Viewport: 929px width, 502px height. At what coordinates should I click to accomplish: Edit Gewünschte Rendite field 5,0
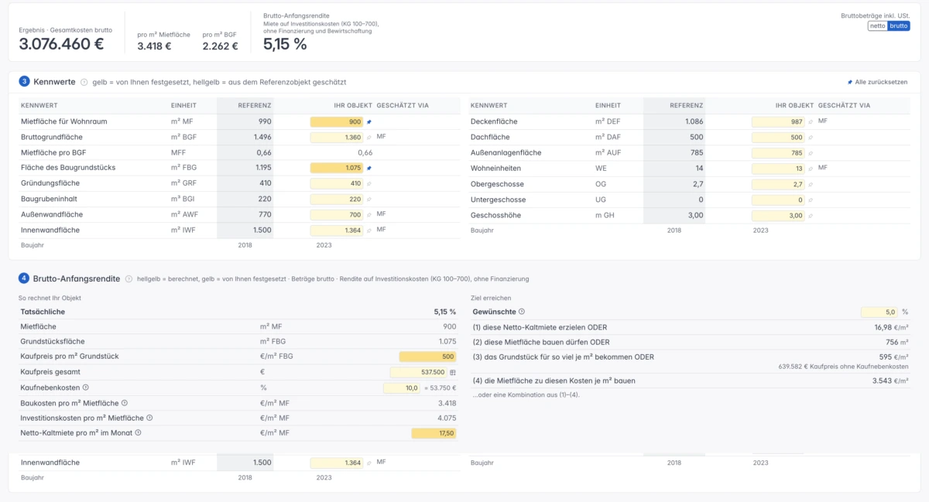coord(879,312)
